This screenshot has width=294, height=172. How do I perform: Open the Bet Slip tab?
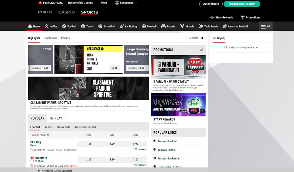coord(219,38)
